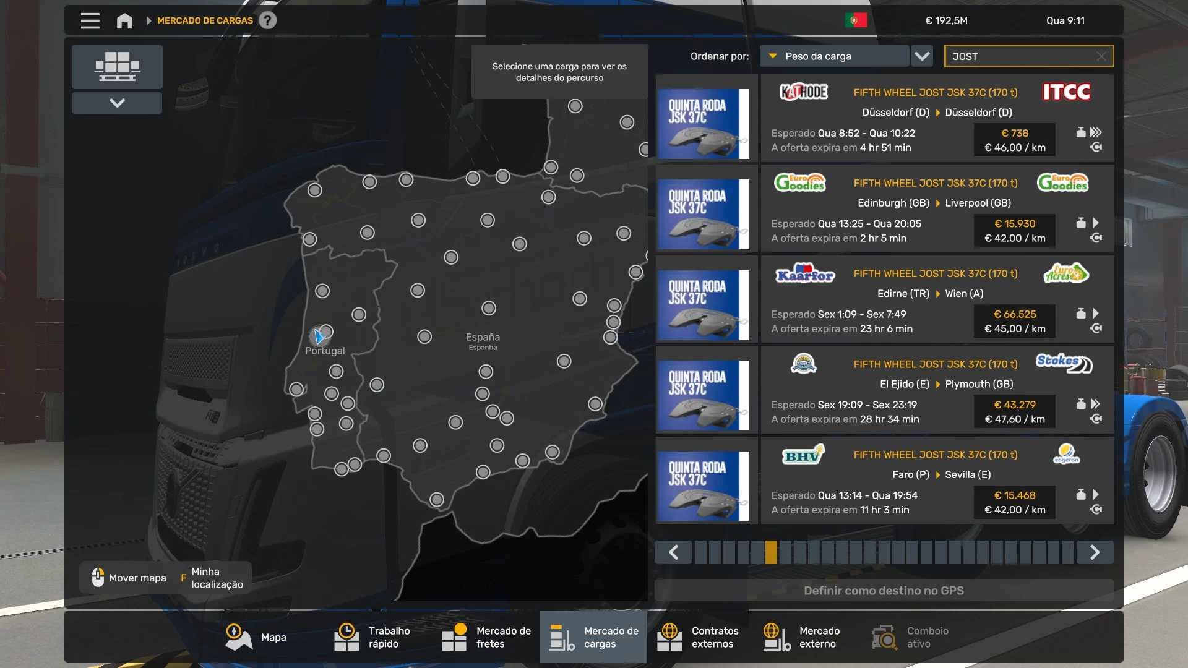
Task: Open the Contratos externos tab
Action: [x=698, y=637]
